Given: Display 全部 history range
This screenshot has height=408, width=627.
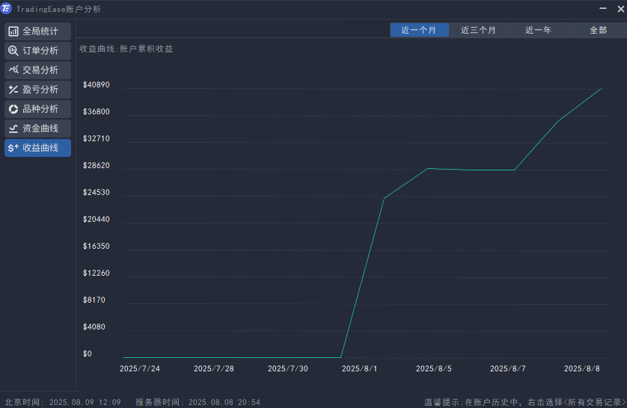Looking at the screenshot, I should coord(598,31).
